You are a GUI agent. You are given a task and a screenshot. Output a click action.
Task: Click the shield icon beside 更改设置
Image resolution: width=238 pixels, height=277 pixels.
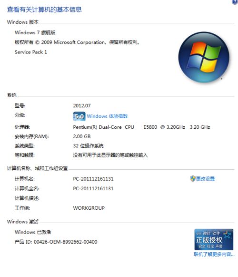pos(192,179)
